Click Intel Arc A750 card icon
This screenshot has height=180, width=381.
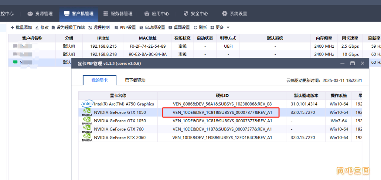point(87,104)
